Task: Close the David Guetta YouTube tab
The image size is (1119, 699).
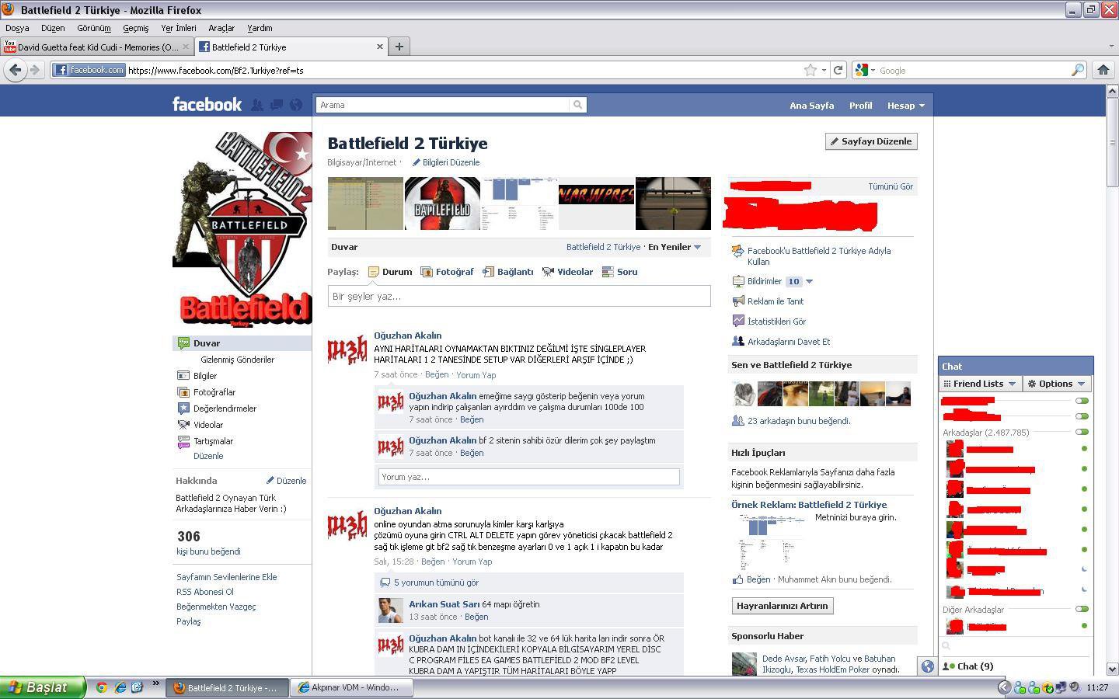Action: (x=186, y=47)
